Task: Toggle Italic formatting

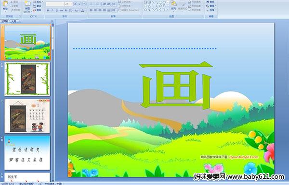Action: click(x=52, y=11)
